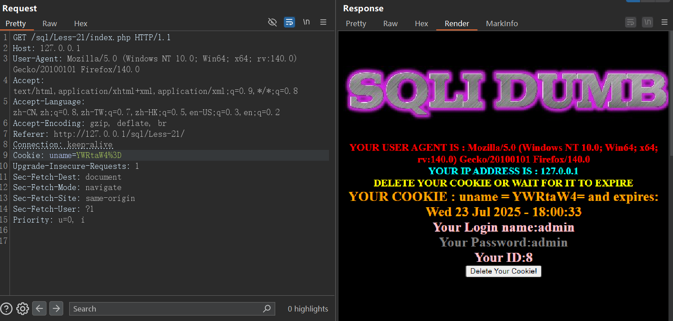Click the GET /sql/Less-21/index.php request line
The height and width of the screenshot is (321, 673).
point(92,37)
